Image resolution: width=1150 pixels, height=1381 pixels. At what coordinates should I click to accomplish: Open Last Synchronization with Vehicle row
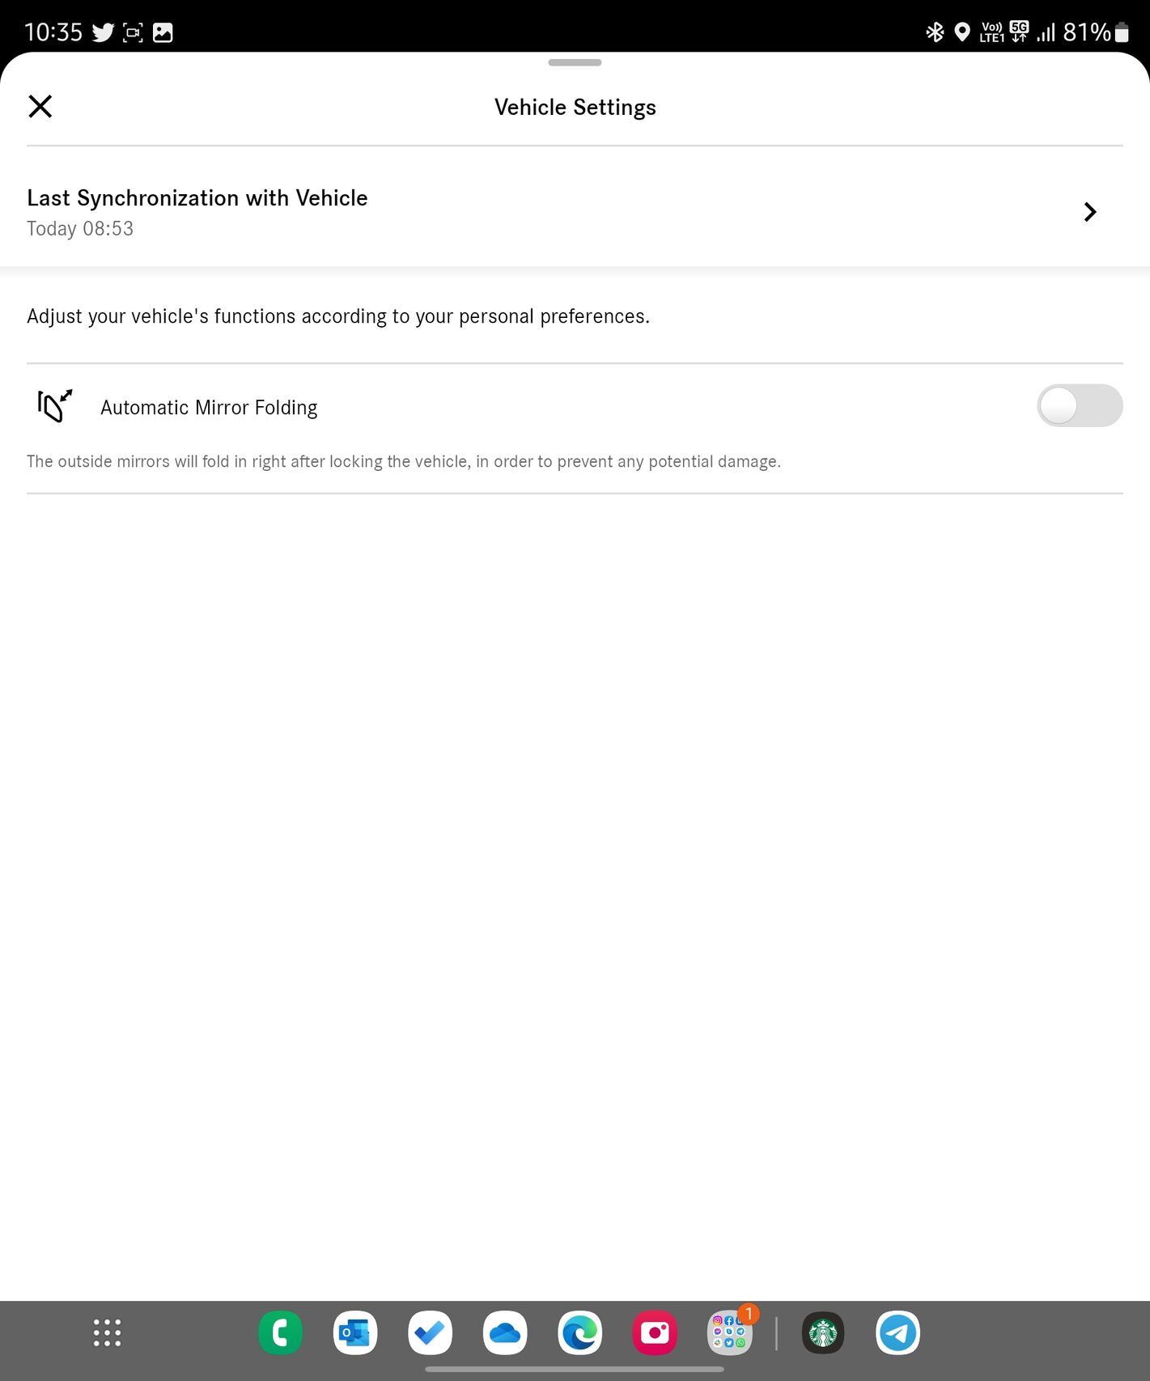[x=575, y=212]
